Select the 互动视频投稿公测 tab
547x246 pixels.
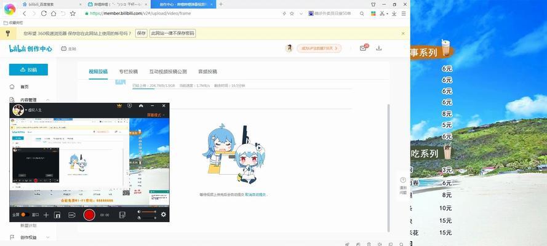(168, 71)
